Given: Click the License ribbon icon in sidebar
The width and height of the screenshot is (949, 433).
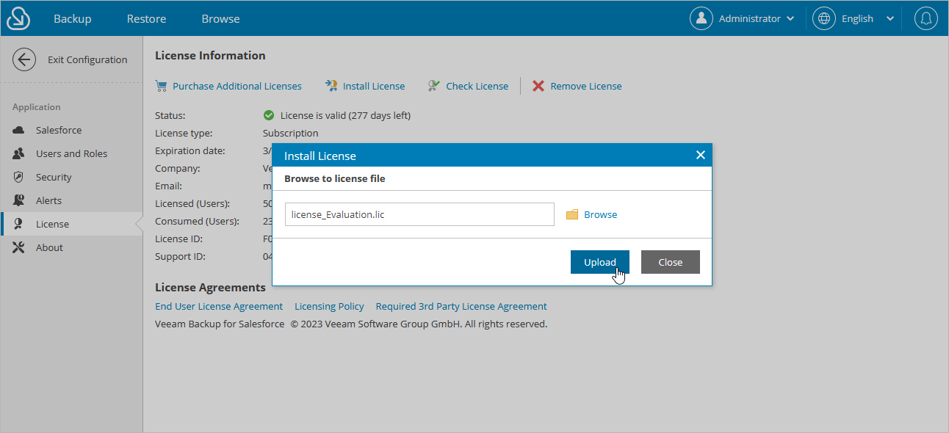Looking at the screenshot, I should [x=19, y=224].
